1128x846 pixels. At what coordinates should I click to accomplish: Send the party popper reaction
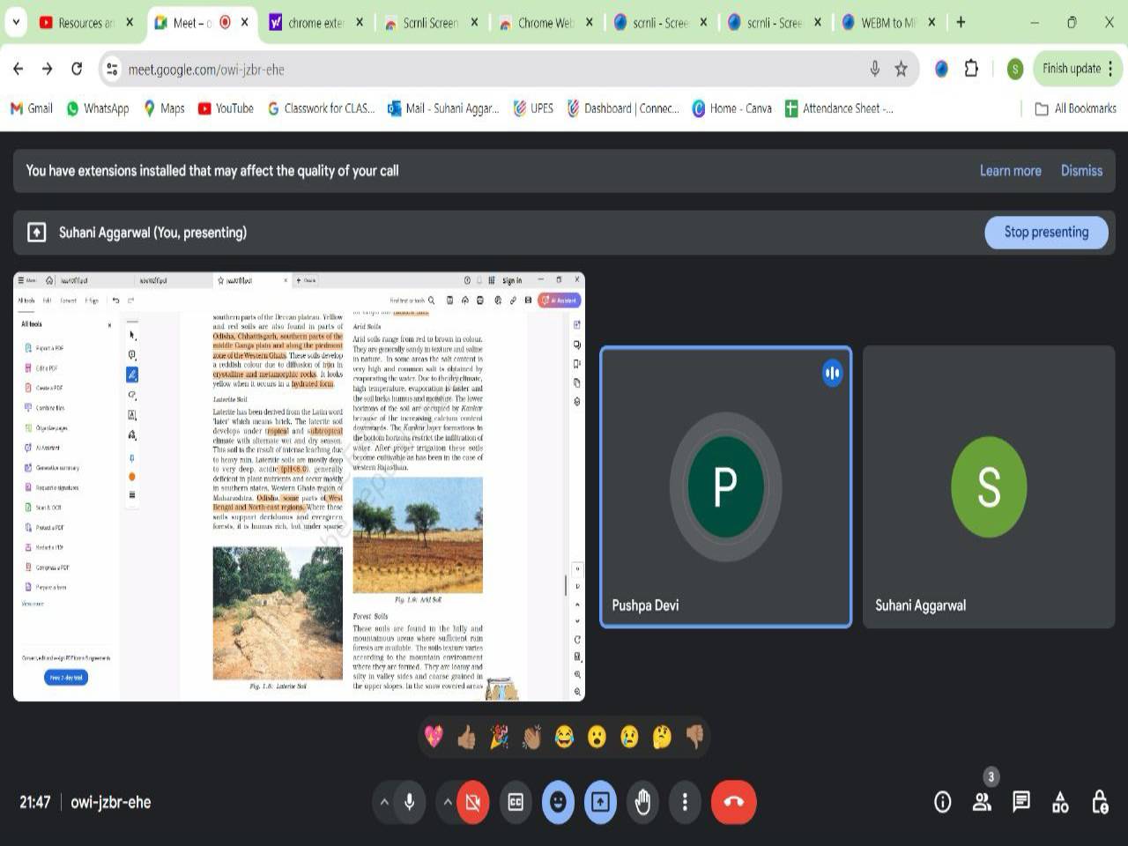[x=499, y=737]
